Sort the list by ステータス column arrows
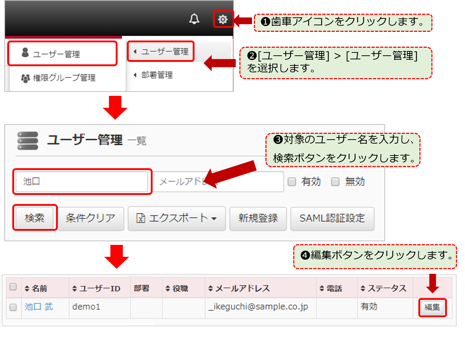This screenshot has width=465, height=344. coord(363,289)
